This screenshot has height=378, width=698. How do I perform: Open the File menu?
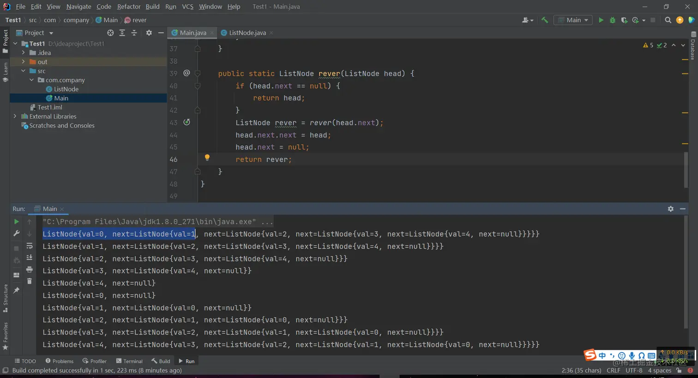pyautogui.click(x=20, y=6)
